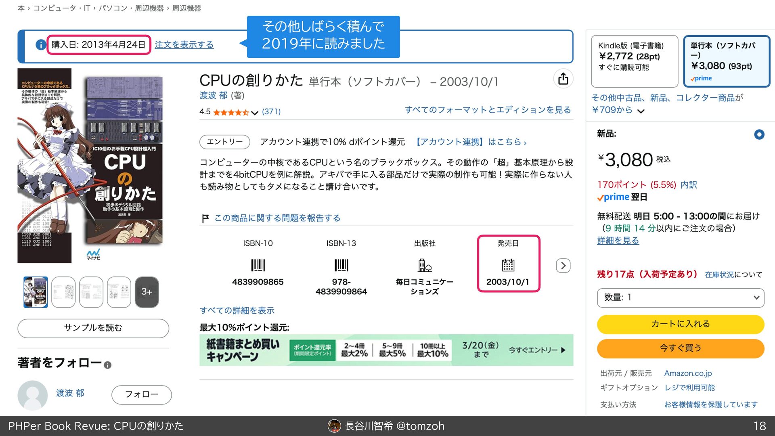Click the publisher building icon

pyautogui.click(x=425, y=265)
